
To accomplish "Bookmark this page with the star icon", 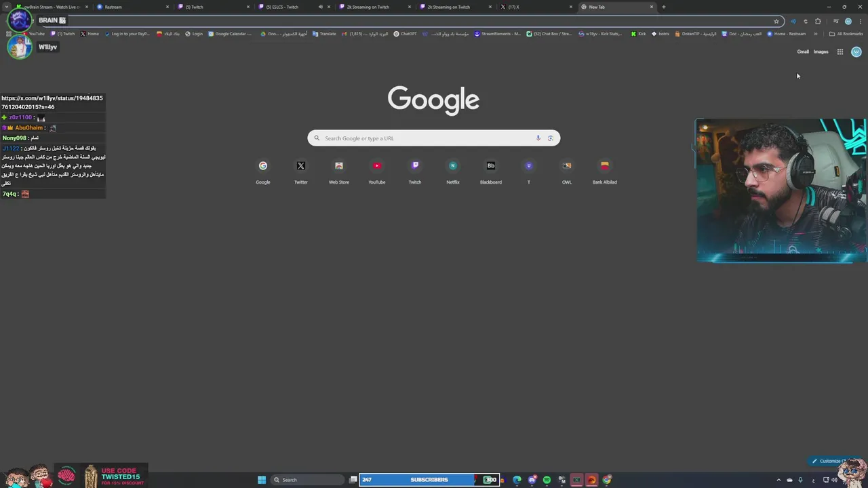I will click(776, 21).
